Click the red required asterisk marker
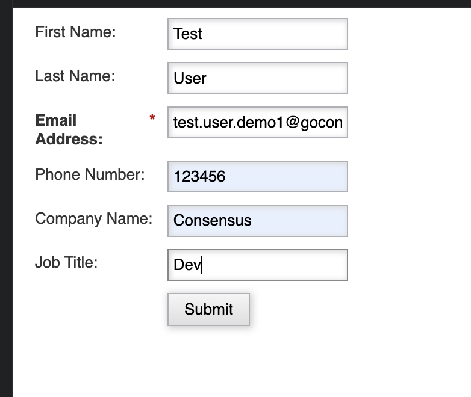 tap(152, 118)
